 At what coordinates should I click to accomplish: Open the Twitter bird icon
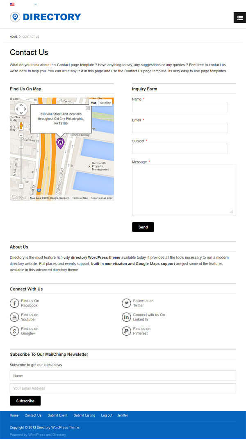[x=126, y=303]
